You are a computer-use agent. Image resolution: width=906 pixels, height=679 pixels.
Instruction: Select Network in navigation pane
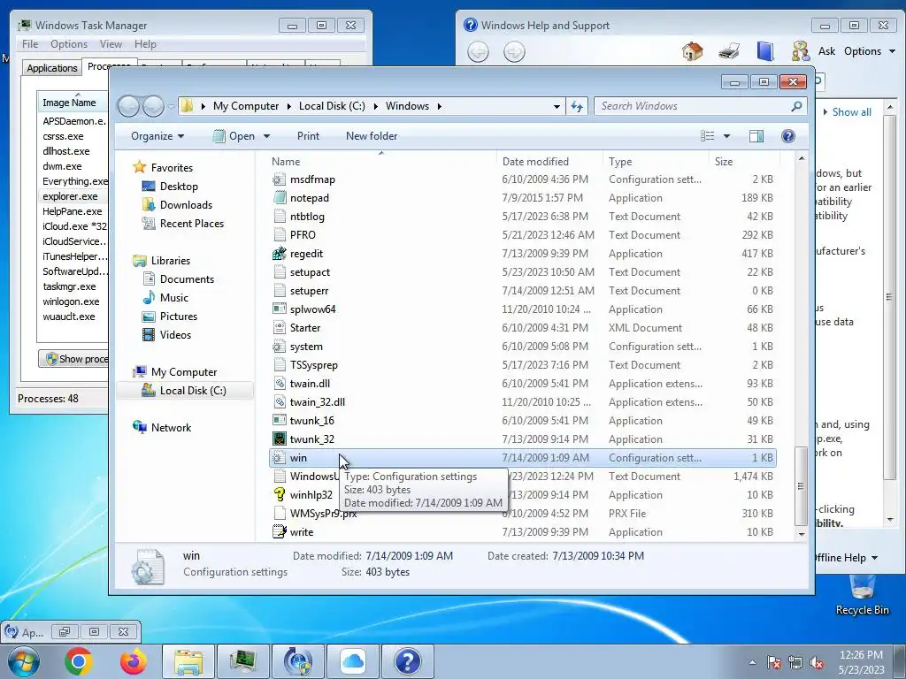click(x=171, y=428)
